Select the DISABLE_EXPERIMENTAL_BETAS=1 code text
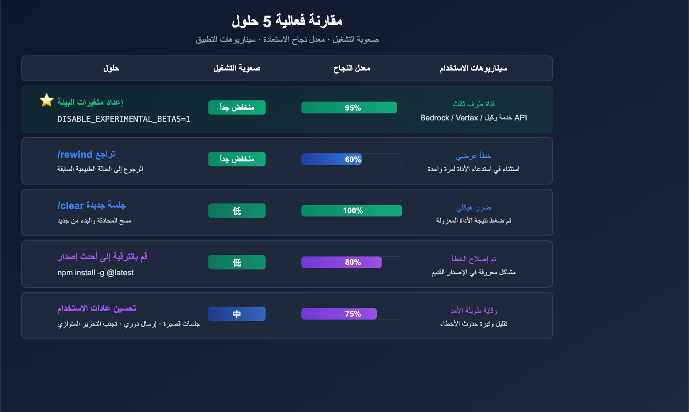Image resolution: width=689 pixels, height=412 pixels. pos(124,119)
